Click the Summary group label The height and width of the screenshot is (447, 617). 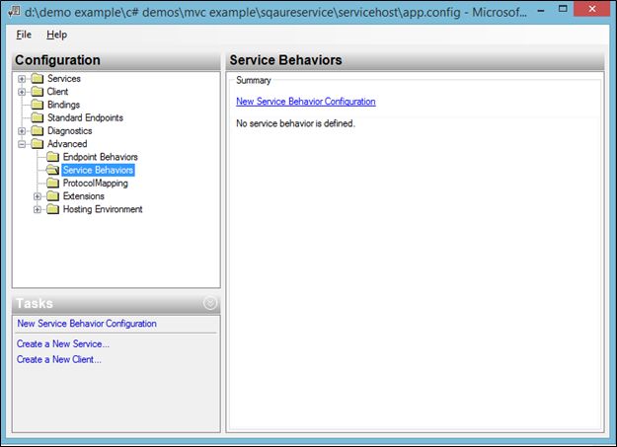254,80
